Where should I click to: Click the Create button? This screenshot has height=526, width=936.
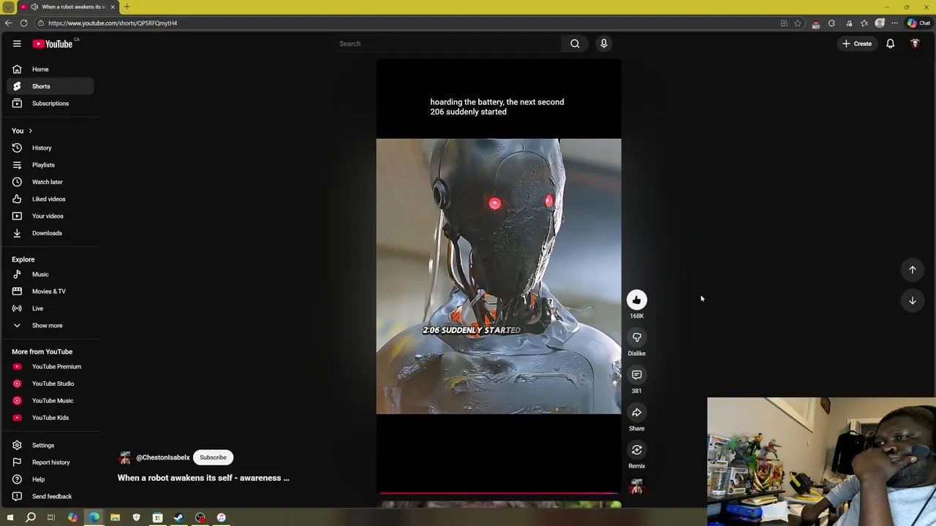click(x=856, y=44)
